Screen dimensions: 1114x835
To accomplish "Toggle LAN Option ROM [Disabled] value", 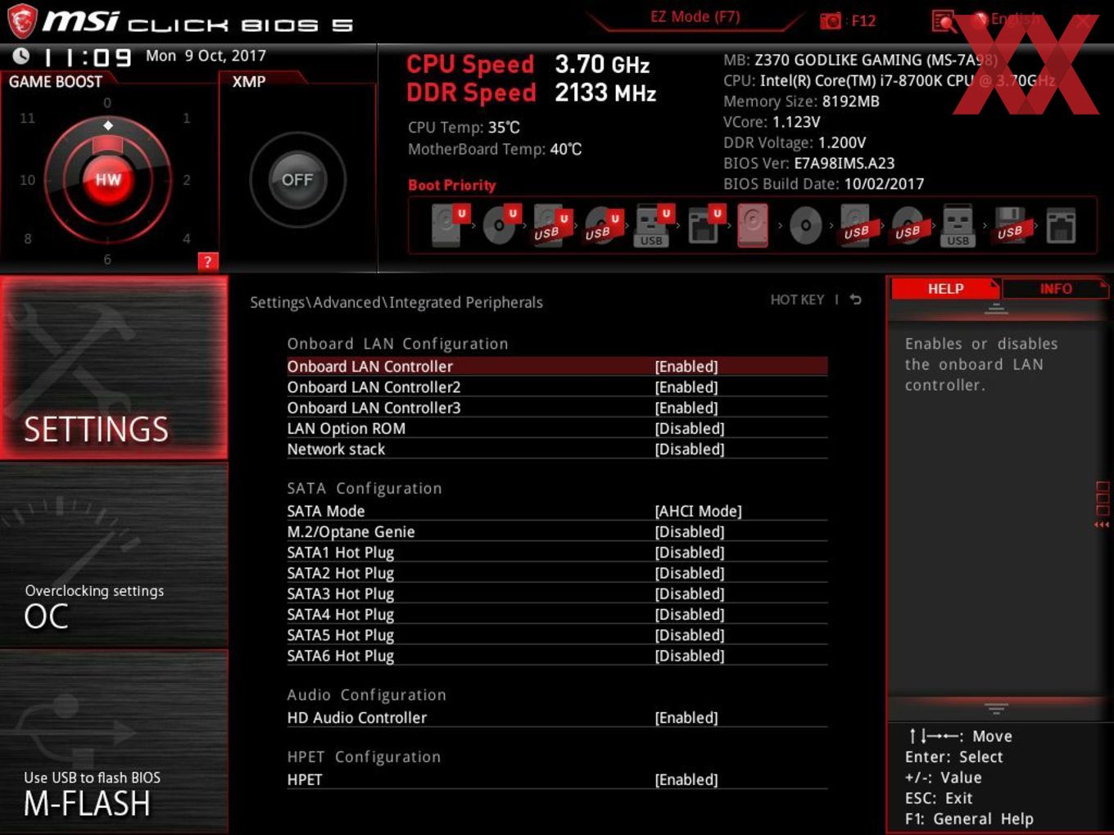I will pyautogui.click(x=690, y=428).
